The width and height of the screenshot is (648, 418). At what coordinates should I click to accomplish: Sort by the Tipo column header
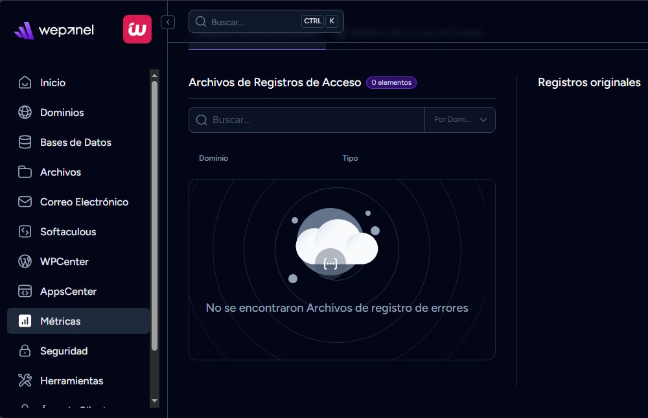(x=350, y=158)
